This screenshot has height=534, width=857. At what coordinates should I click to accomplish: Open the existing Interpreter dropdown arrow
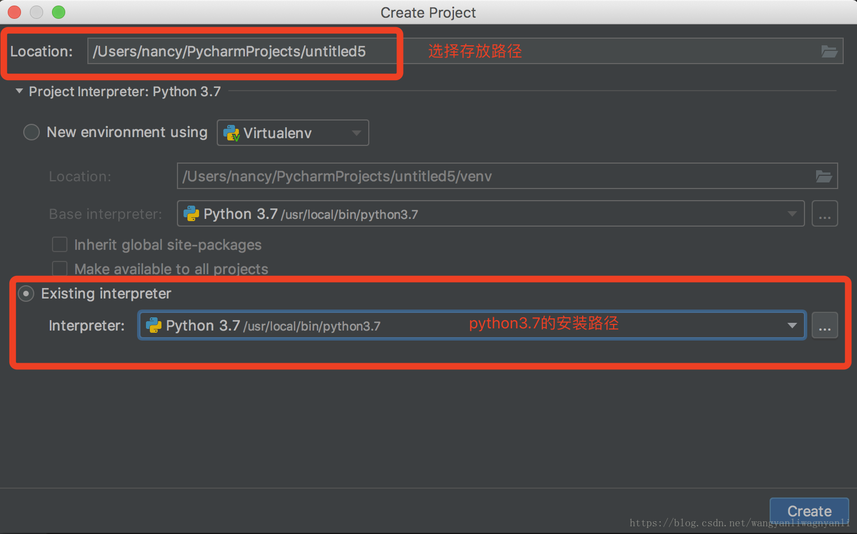coord(792,326)
